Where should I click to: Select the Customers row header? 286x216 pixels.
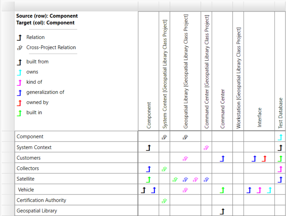[x=76, y=158]
